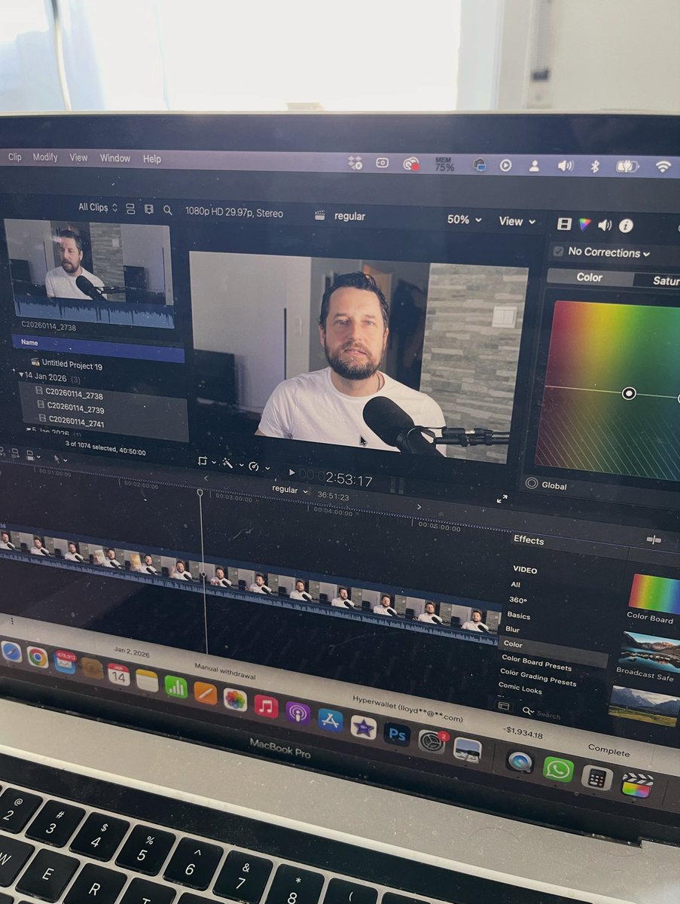This screenshot has width=680, height=904.
Task: Open Numbers from the Dock
Action: [x=175, y=686]
